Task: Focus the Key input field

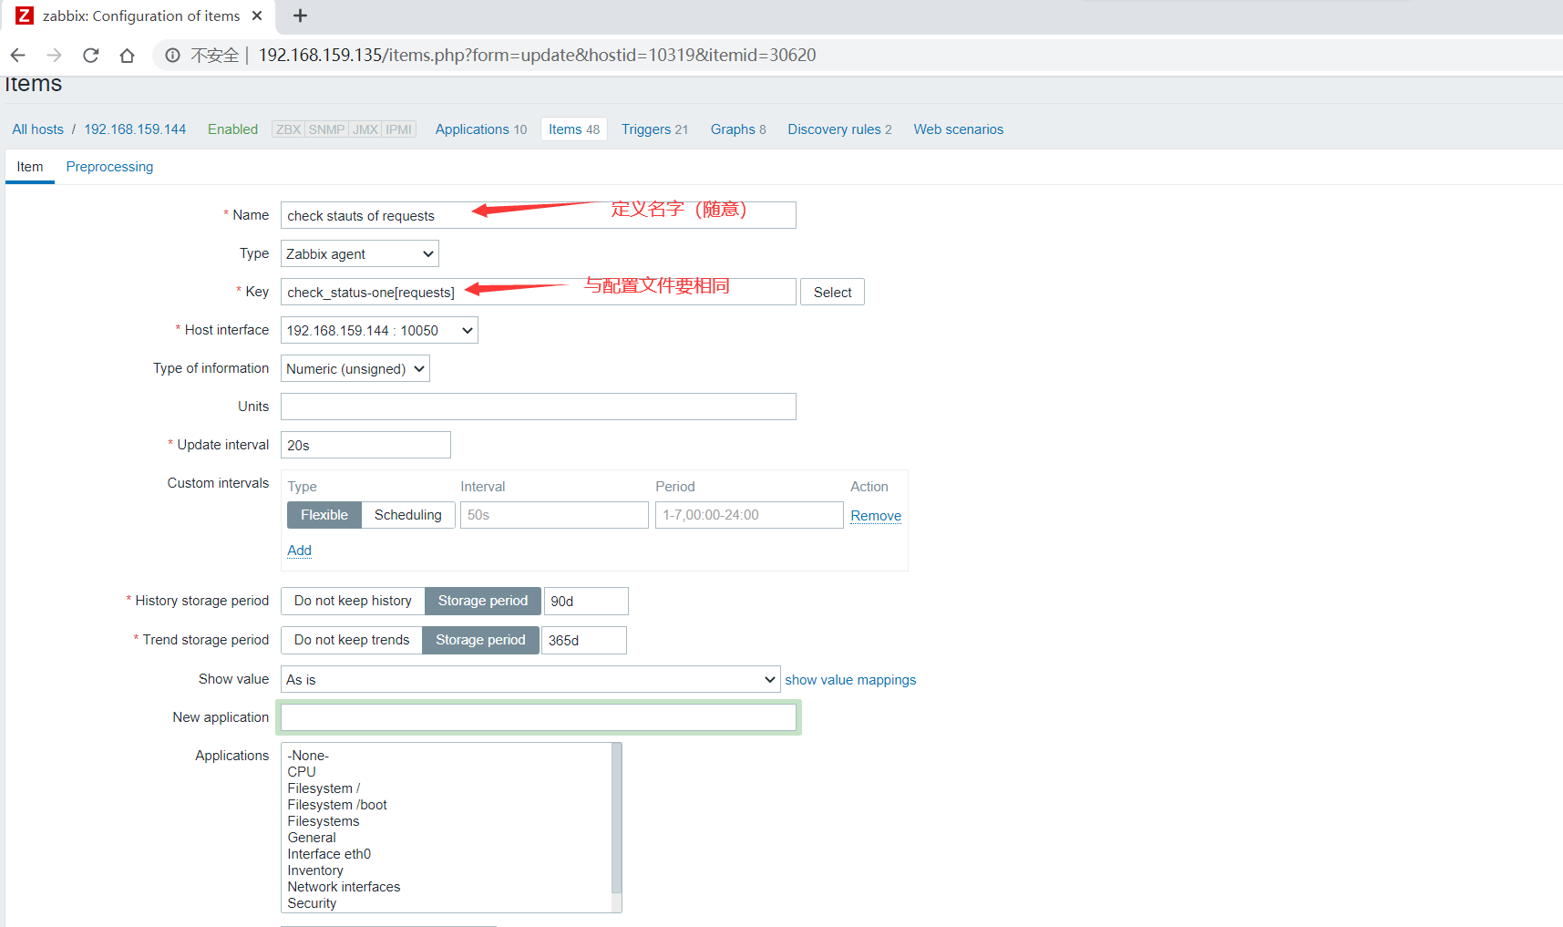Action: [538, 292]
